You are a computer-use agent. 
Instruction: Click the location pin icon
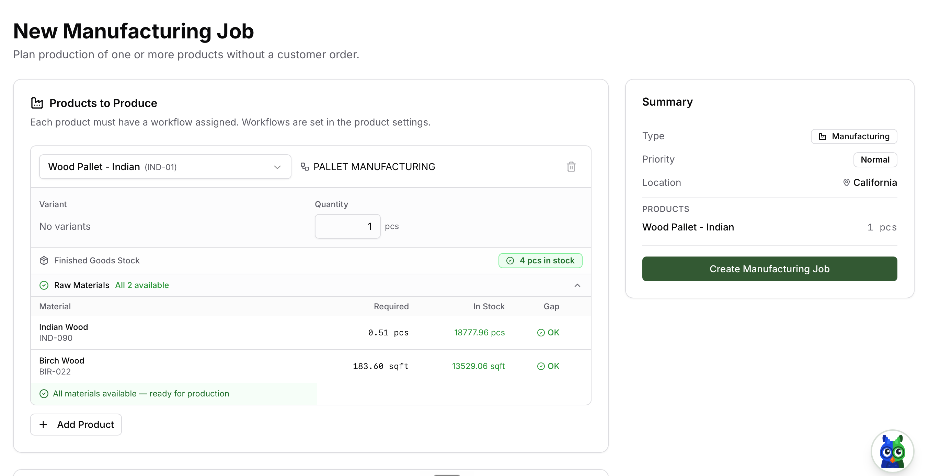[846, 183]
